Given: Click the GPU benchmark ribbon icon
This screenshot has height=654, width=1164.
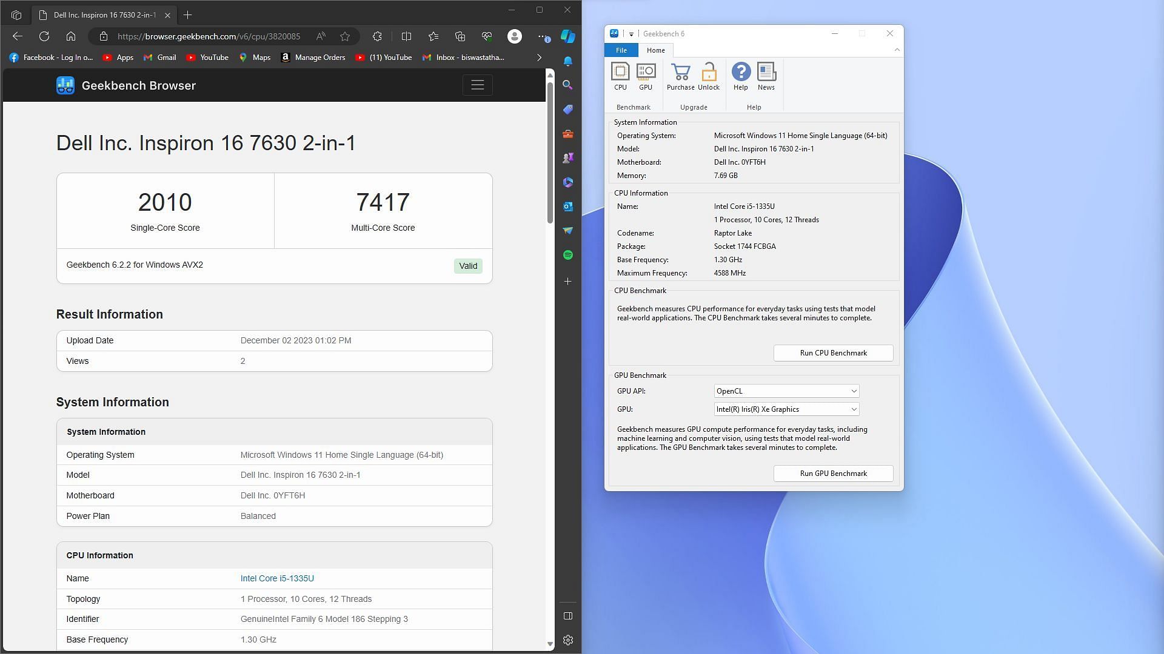Looking at the screenshot, I should click(x=646, y=76).
